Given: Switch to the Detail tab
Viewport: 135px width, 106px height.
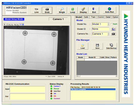Looking at the screenshot, I should tap(108, 17).
